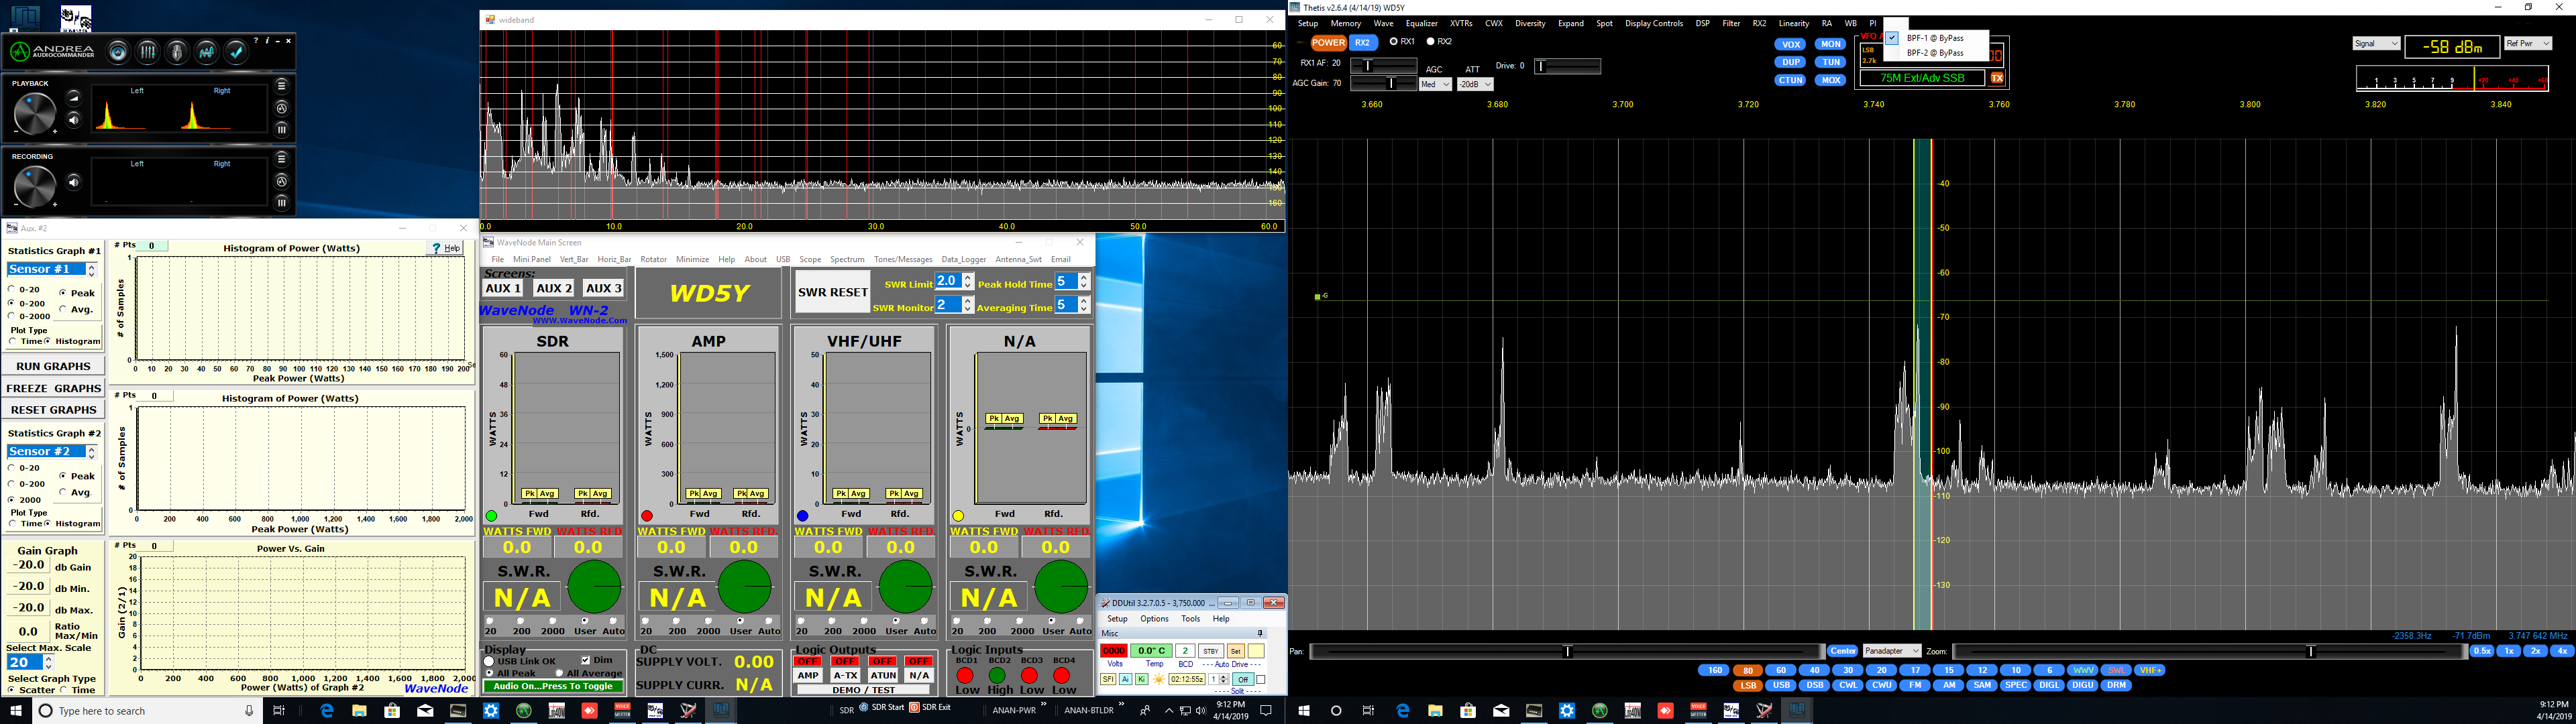Screen dimensions: 2576x724
Task: Click the AudioCommander question mark help icon
Action: [x=256, y=41]
